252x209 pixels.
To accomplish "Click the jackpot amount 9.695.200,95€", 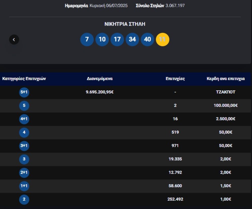I will 100,92.
